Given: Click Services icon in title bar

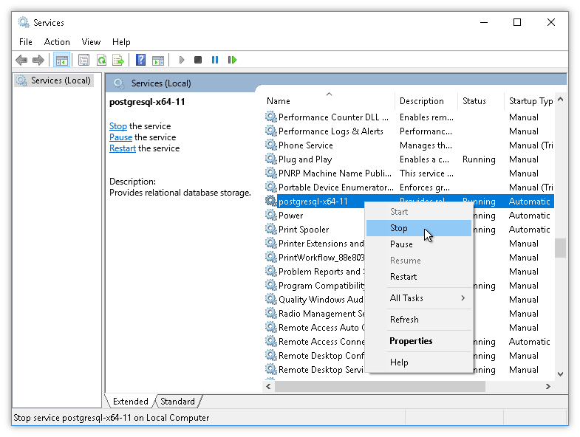Looking at the screenshot, I should (24, 23).
